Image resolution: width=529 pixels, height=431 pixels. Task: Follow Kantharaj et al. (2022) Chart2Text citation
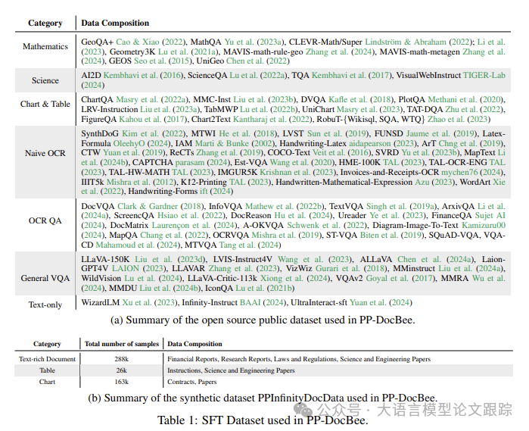[x=273, y=119]
